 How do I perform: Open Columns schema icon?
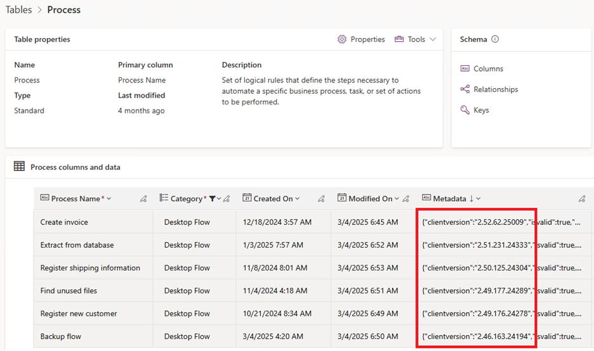point(465,68)
